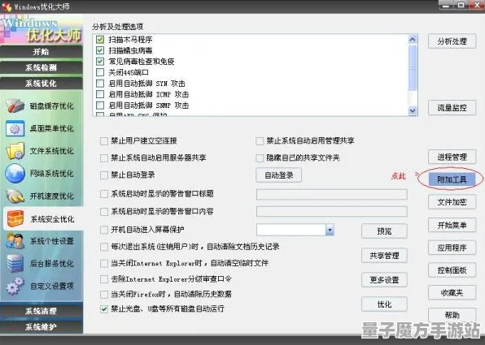The width and height of the screenshot is (485, 345).
Task: Enable 当关闭Firefox时自动清除历史数据
Action: pos(104,294)
